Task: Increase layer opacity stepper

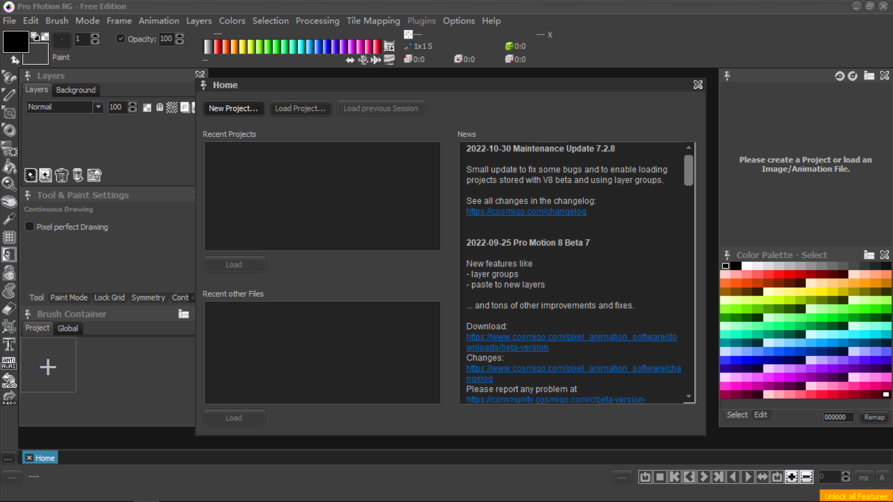Action: coord(133,104)
